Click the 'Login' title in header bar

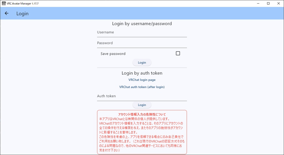22,14
